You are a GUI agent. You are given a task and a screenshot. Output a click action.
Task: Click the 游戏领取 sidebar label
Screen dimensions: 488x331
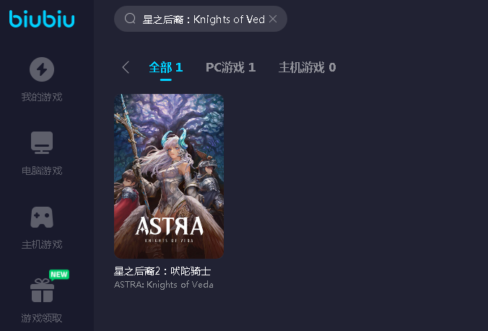tap(42, 318)
